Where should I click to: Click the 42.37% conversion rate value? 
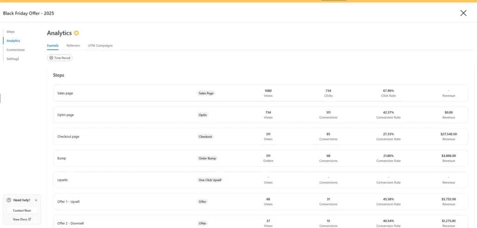pyautogui.click(x=388, y=113)
